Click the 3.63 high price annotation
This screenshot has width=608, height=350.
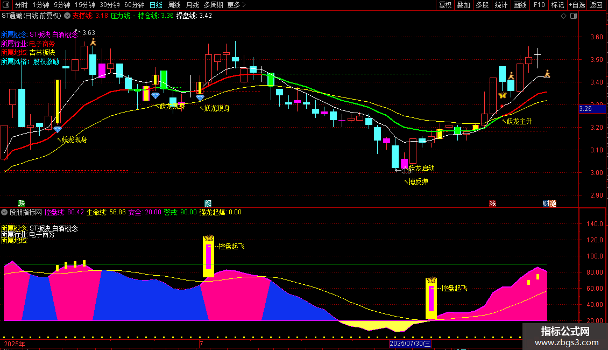88,33
